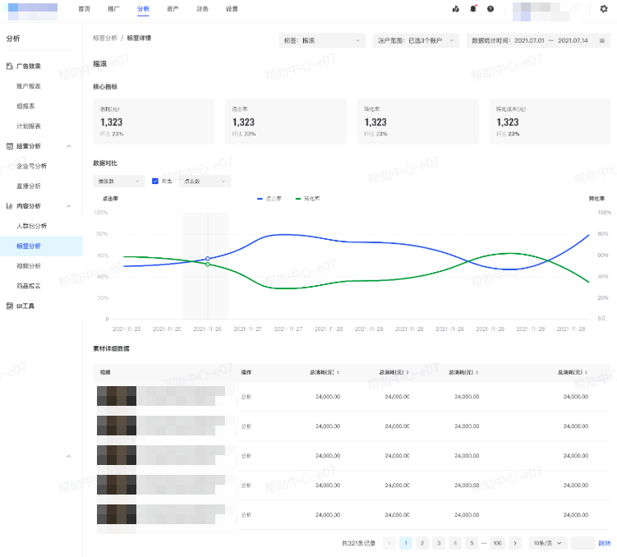
Task: Click the BI工具 sidebar icon
Action: point(9,306)
